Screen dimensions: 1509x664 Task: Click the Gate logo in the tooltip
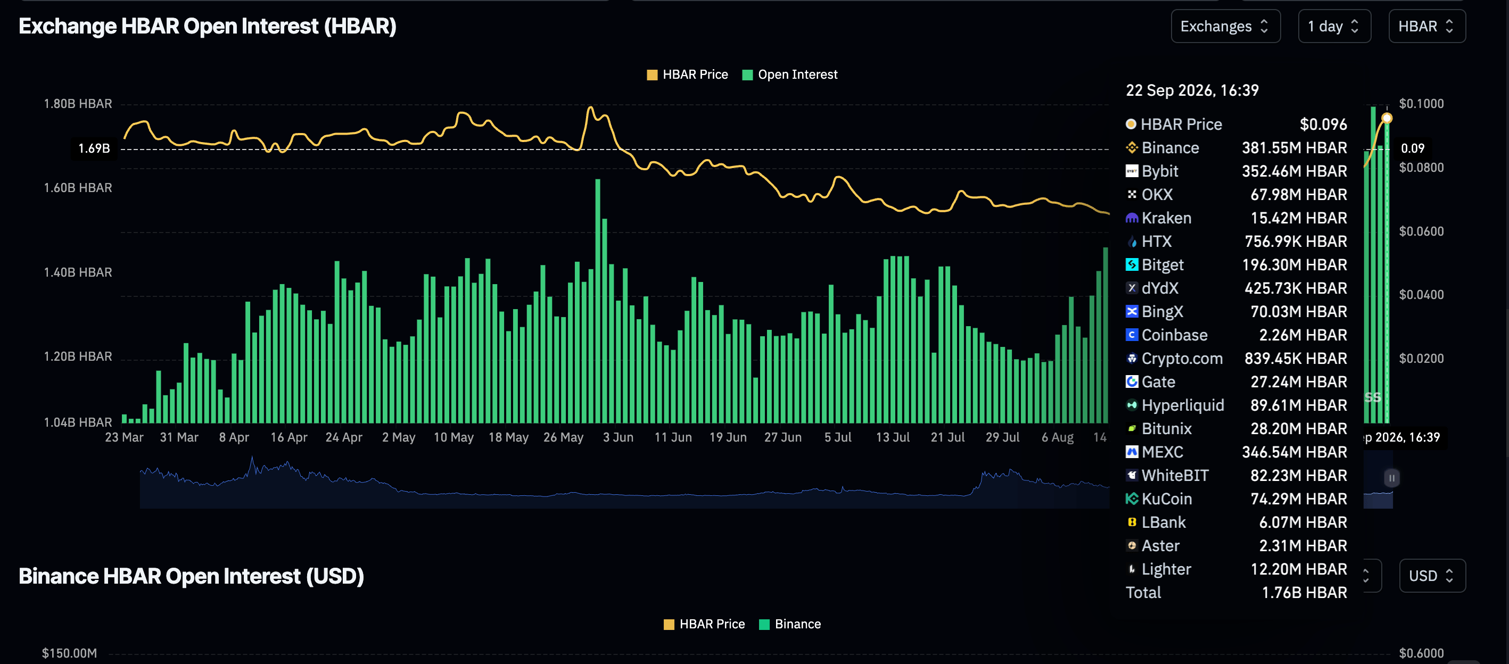click(x=1132, y=382)
